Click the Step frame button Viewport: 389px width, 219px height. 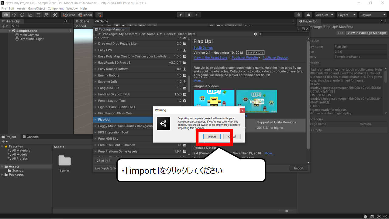197,15
